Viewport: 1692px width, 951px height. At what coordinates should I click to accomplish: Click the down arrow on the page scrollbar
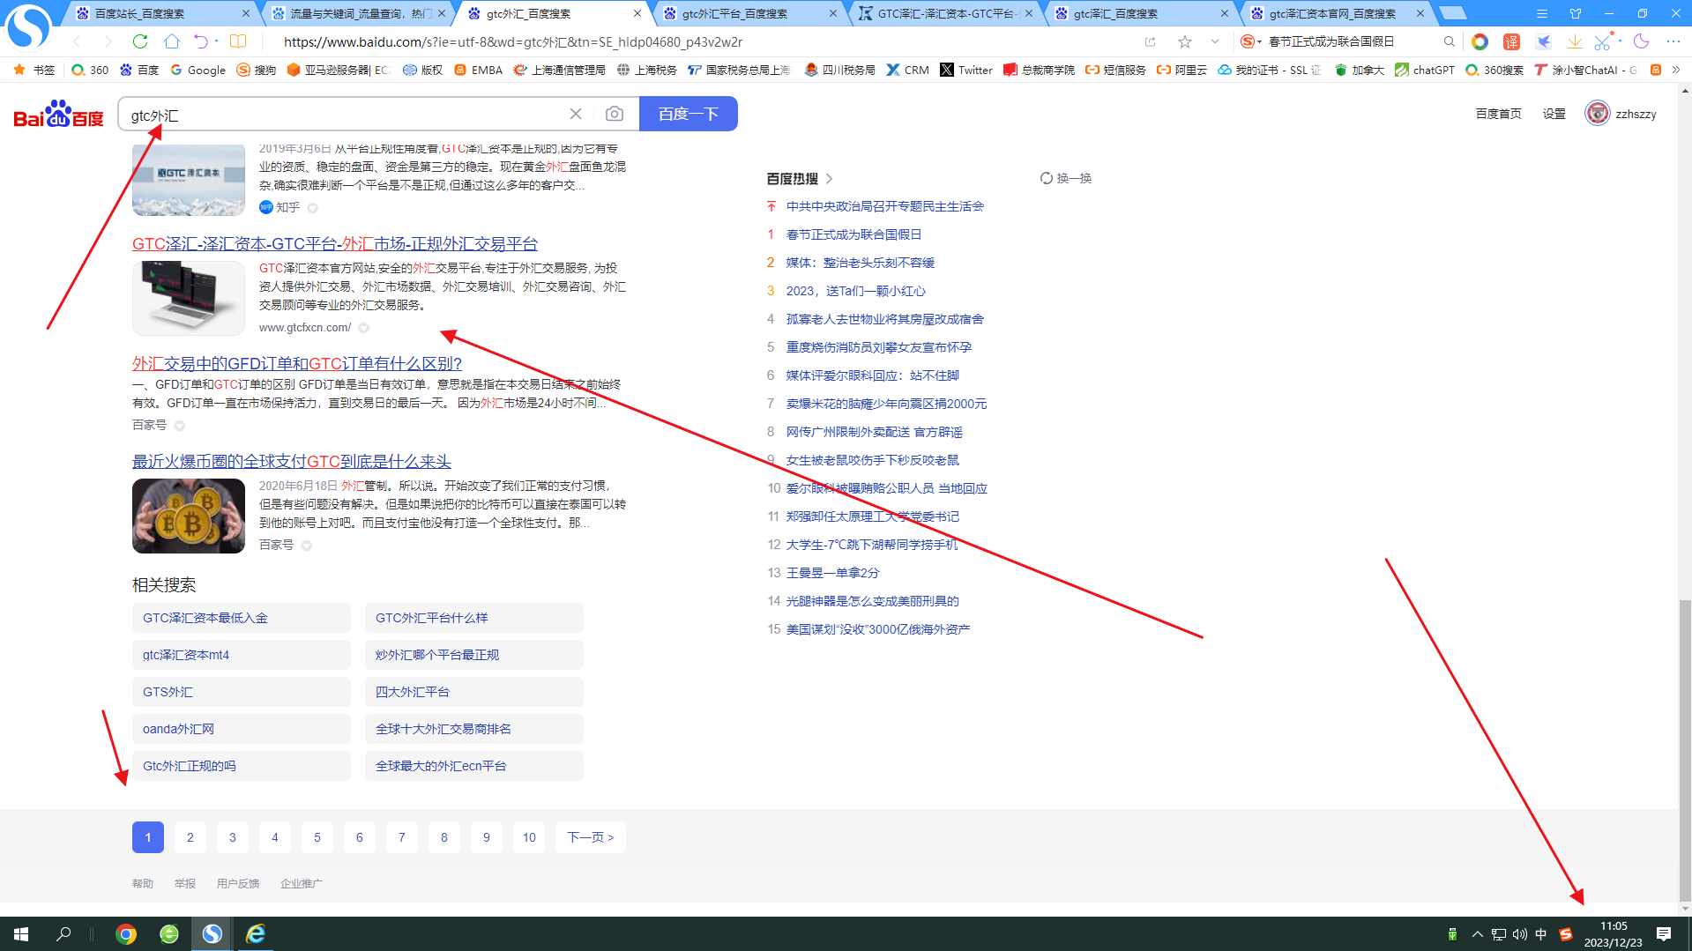1685,910
